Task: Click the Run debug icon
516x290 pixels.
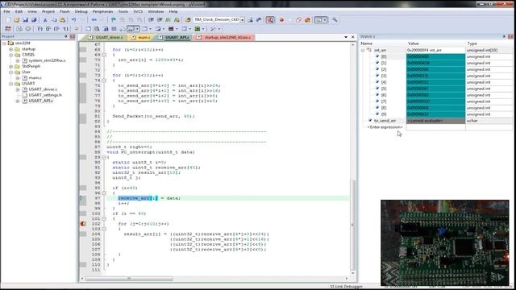Action: point(19,29)
